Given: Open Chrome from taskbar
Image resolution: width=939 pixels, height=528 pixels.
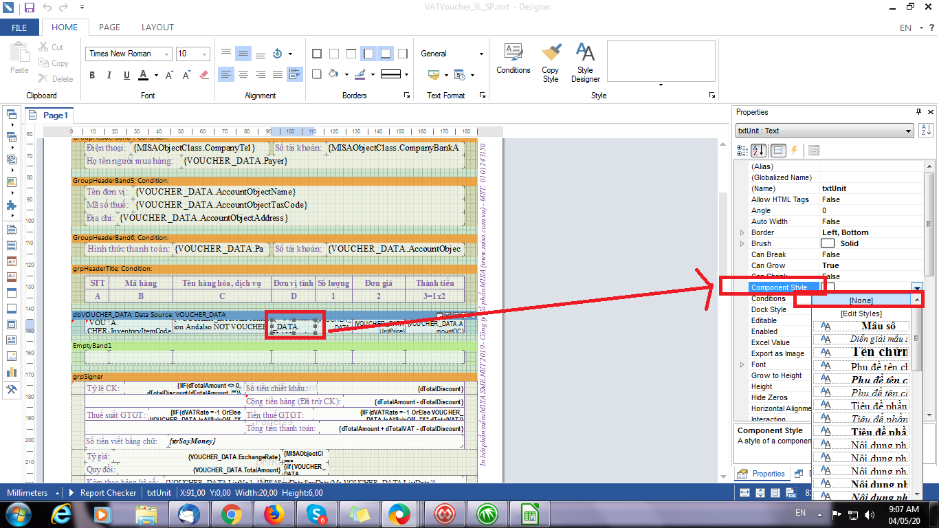Looking at the screenshot, I should [231, 514].
